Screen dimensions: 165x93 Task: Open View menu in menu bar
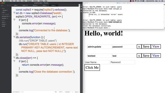coord(24,1)
